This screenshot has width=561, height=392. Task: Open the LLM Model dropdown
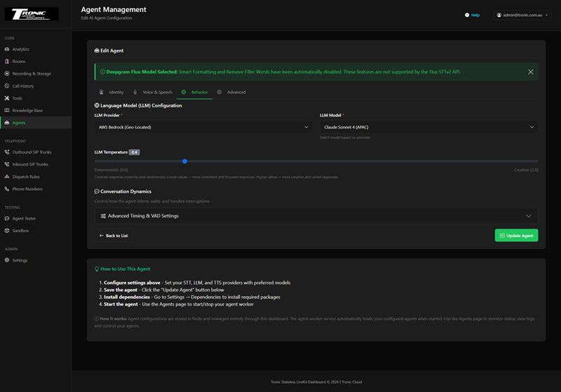pos(428,127)
